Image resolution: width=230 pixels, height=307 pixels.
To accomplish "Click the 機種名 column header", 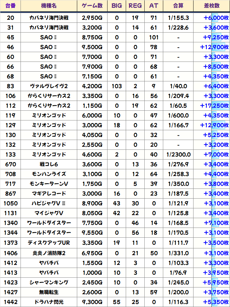I will (49, 6).
